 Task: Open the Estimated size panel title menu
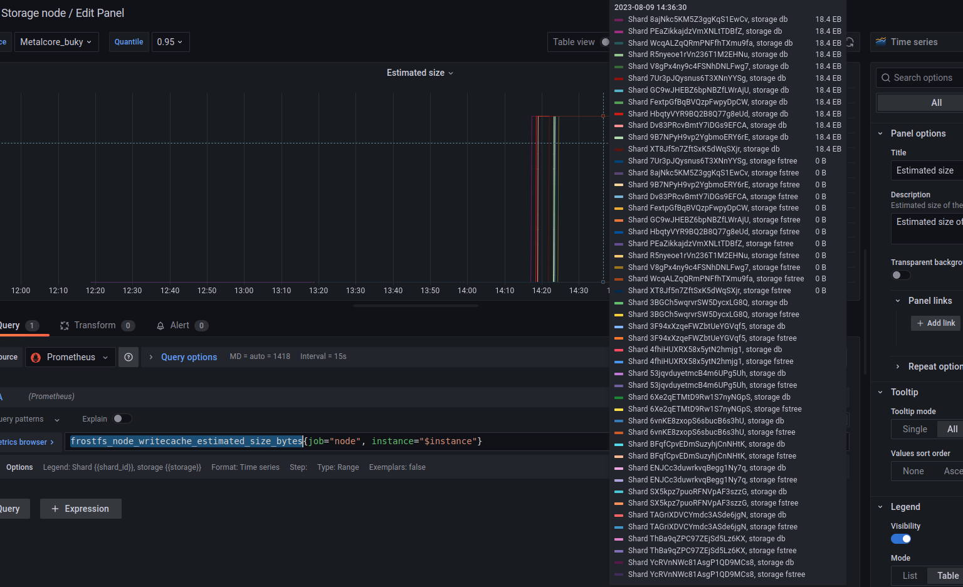[x=420, y=73]
